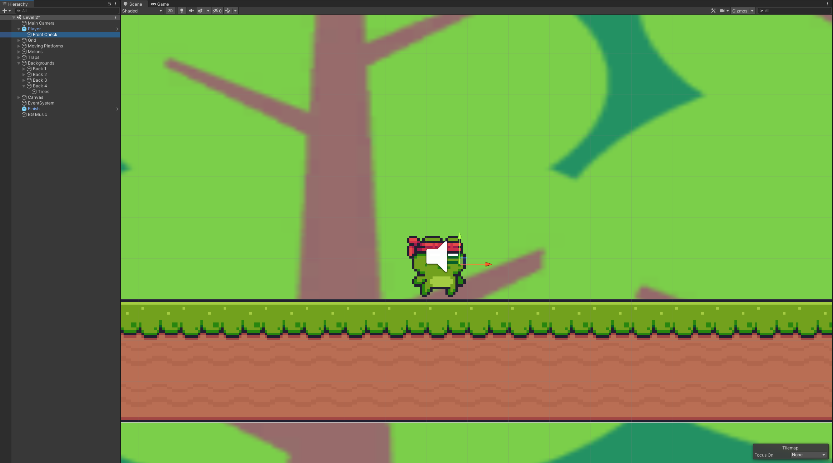
Task: Select BG Music in Hierarchy
Action: click(38, 115)
